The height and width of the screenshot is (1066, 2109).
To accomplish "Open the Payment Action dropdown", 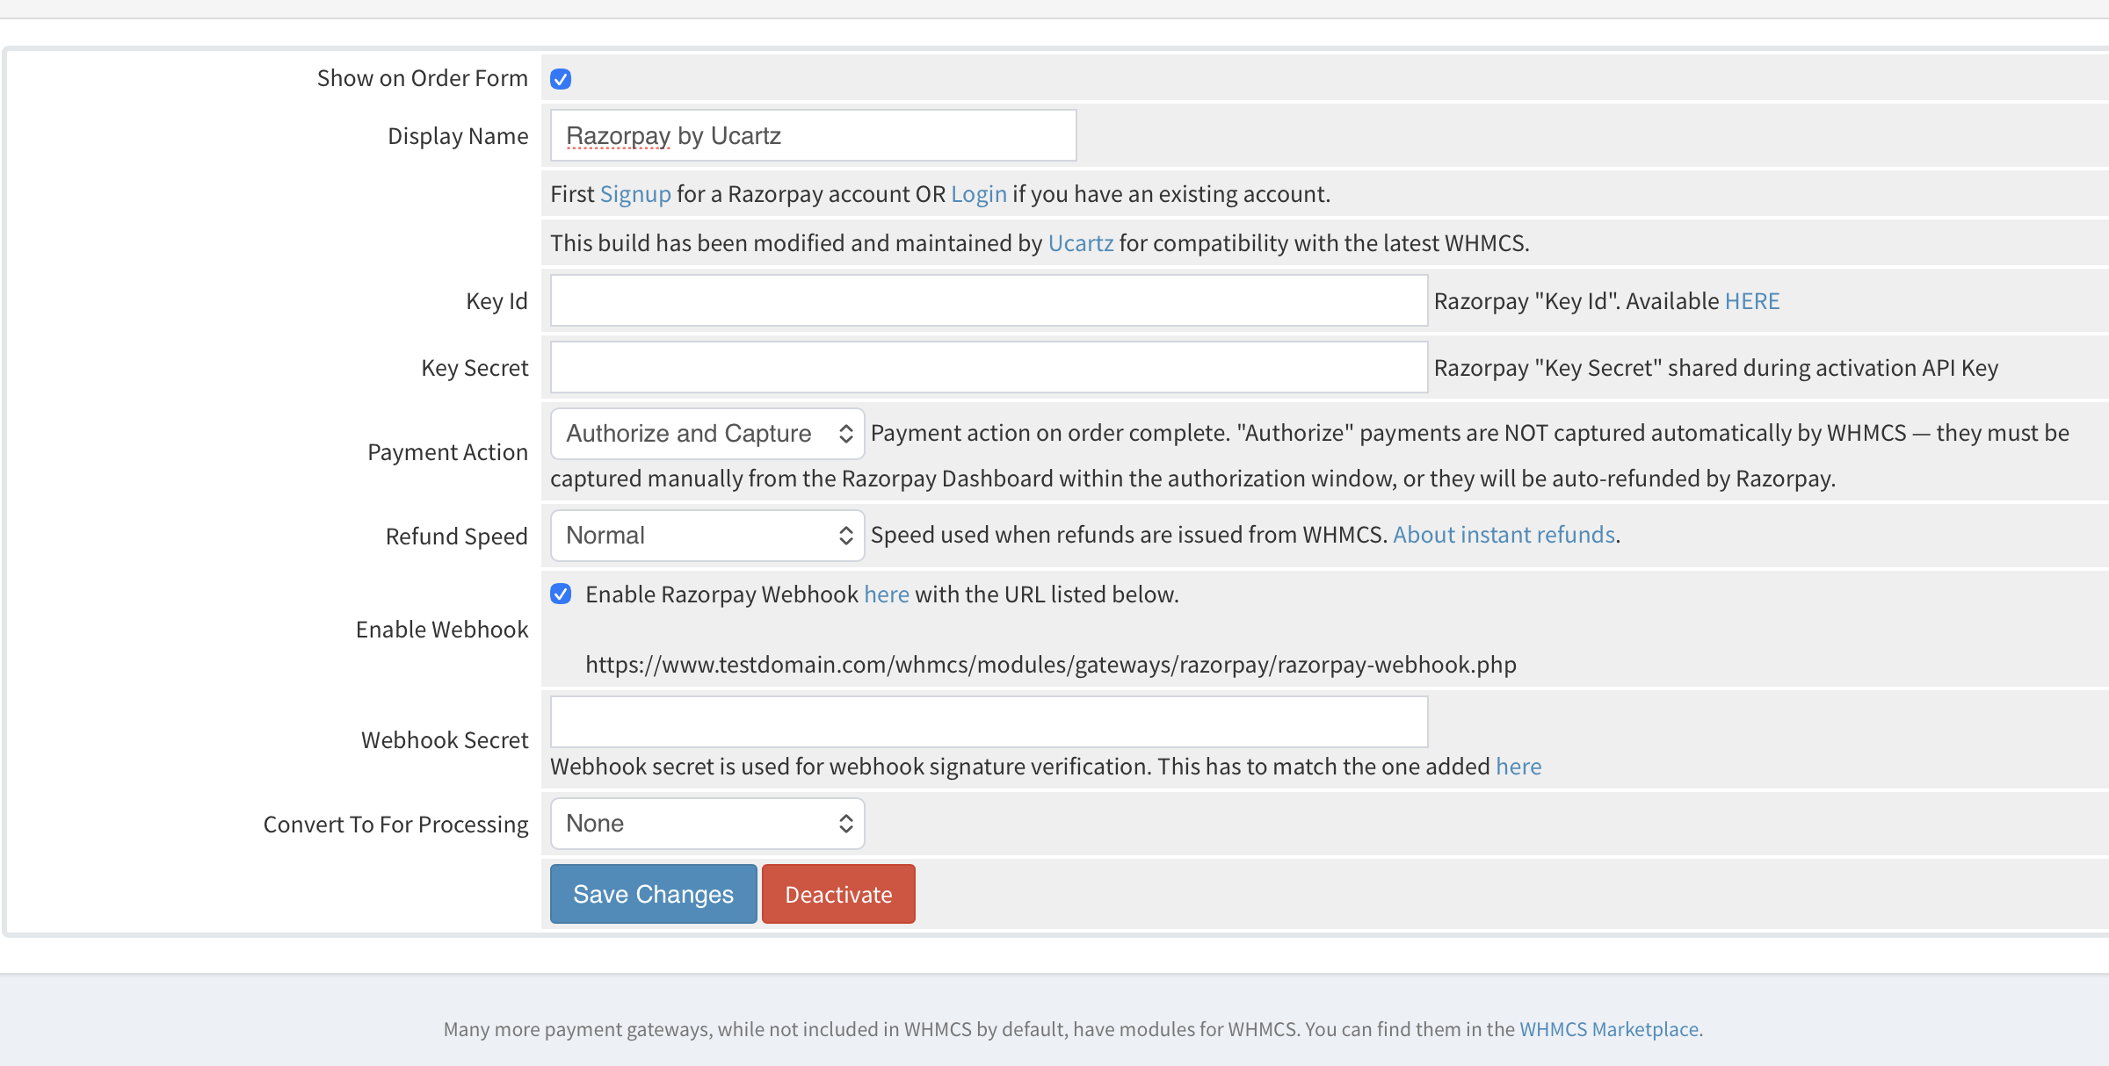I will click(x=707, y=433).
